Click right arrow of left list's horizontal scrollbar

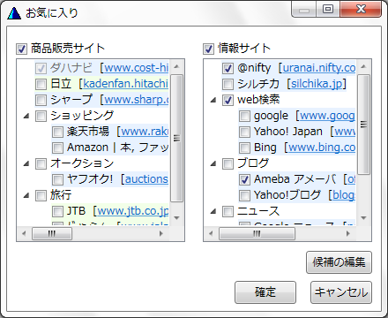pos(161,234)
